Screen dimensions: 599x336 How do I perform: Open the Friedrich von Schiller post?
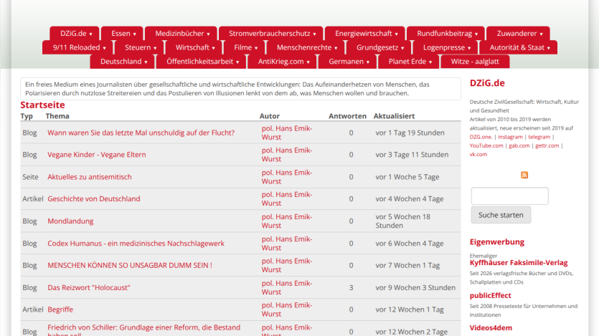tap(143, 331)
